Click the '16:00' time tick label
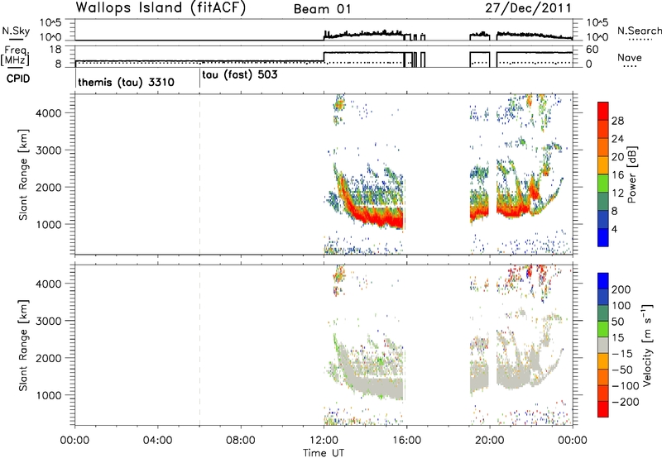Image resolution: width=662 pixels, height=458 pixels. coord(406,441)
